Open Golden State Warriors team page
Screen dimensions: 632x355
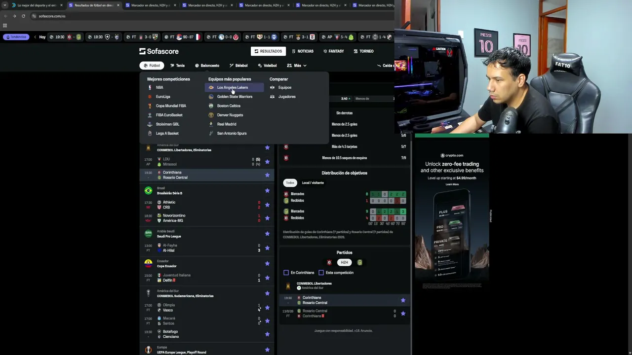pos(235,97)
